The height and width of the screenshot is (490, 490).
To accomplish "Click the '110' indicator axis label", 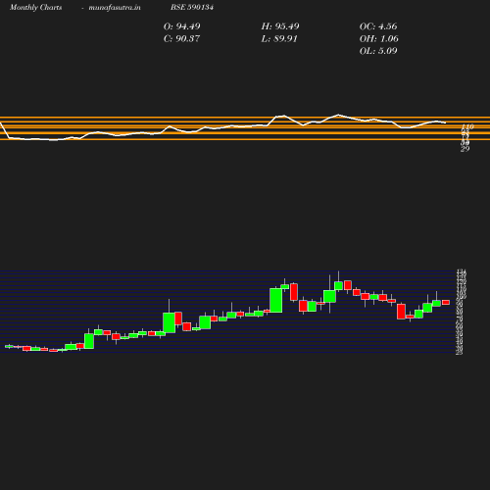I will click(467, 126).
